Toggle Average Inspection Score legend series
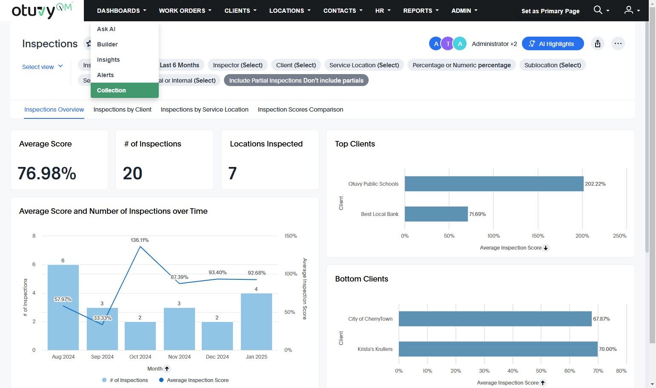Screen dimensions: 656x388 (194, 380)
